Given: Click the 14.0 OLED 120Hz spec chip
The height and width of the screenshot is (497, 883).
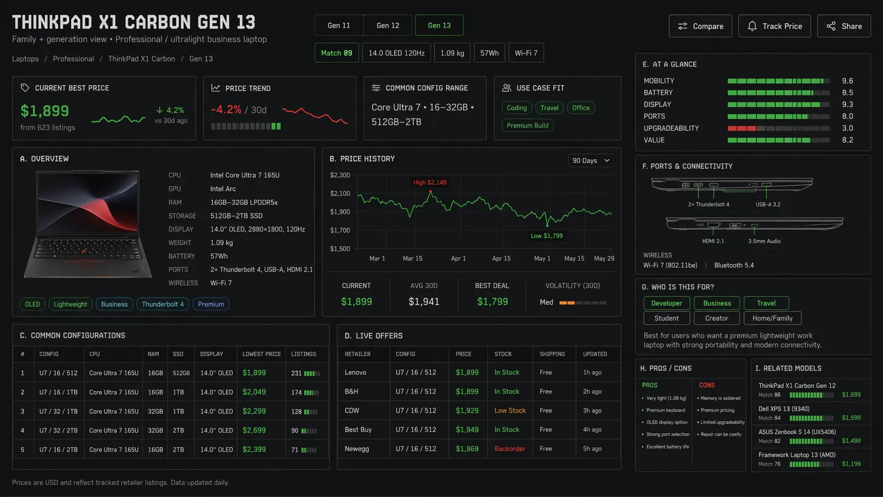Looking at the screenshot, I should pyautogui.click(x=397, y=53).
